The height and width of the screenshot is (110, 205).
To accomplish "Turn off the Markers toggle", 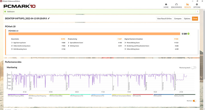I will pyautogui.click(x=194, y=101).
